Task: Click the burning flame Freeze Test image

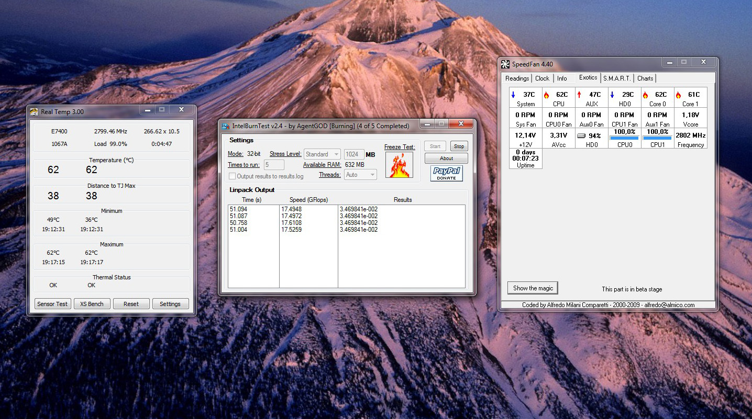Action: (399, 165)
